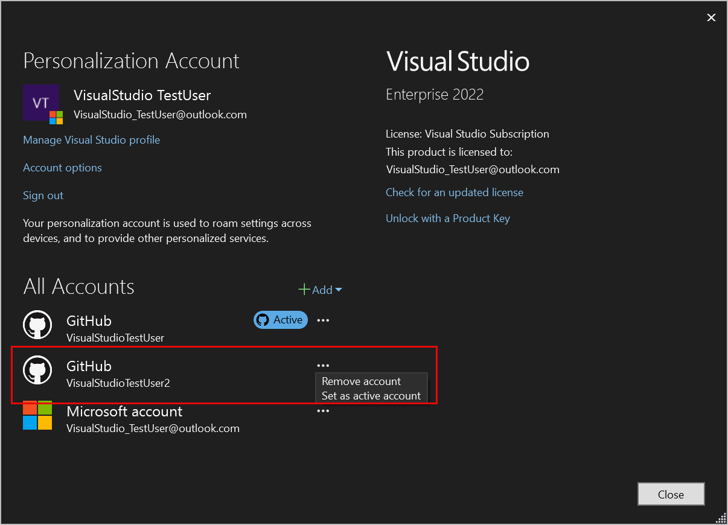728x525 pixels.
Task: Click the green plus icon next to Add
Action: (x=304, y=290)
